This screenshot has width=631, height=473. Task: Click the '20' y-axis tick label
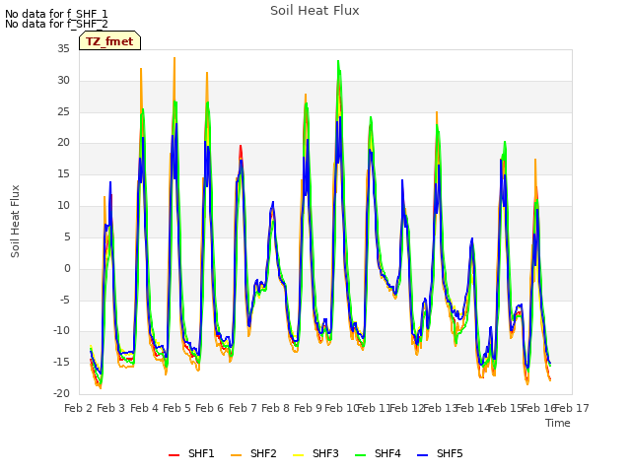pos(63,143)
